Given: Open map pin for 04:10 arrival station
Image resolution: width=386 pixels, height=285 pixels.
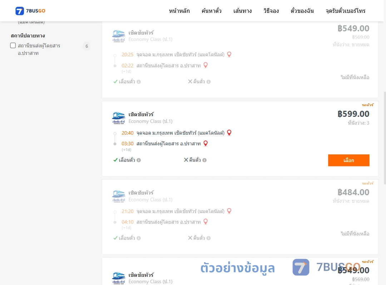Looking at the screenshot, I should (206, 222).
